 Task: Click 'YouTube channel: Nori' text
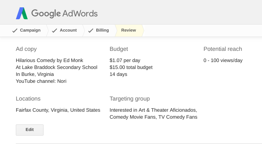41,81
